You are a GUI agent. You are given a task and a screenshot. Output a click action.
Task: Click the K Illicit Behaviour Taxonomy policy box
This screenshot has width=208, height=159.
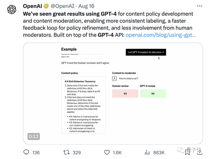click(83, 105)
